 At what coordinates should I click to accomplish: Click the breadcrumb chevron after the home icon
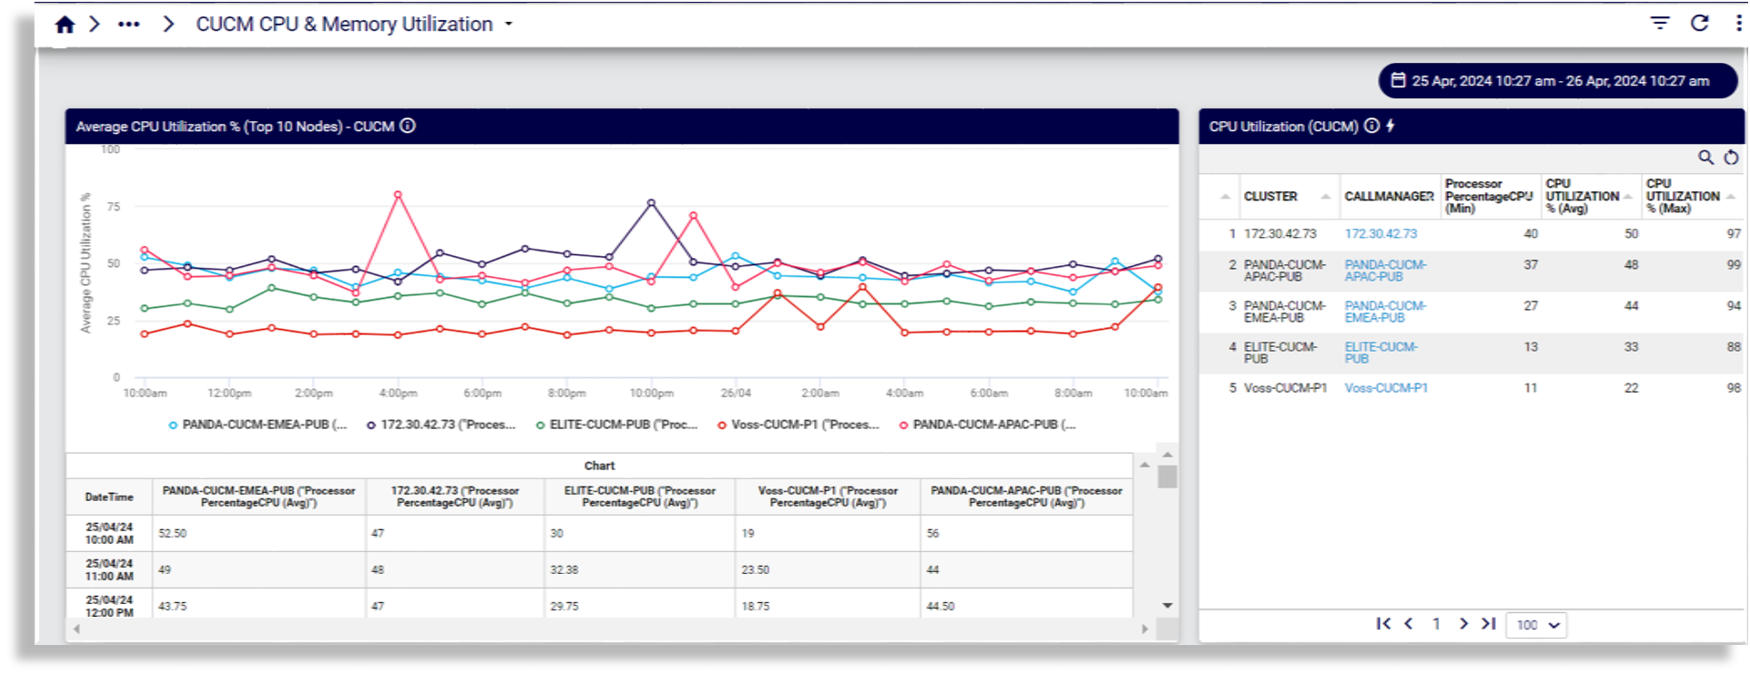click(x=95, y=25)
